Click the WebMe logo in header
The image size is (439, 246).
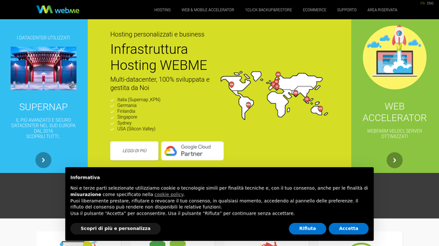pyautogui.click(x=58, y=10)
